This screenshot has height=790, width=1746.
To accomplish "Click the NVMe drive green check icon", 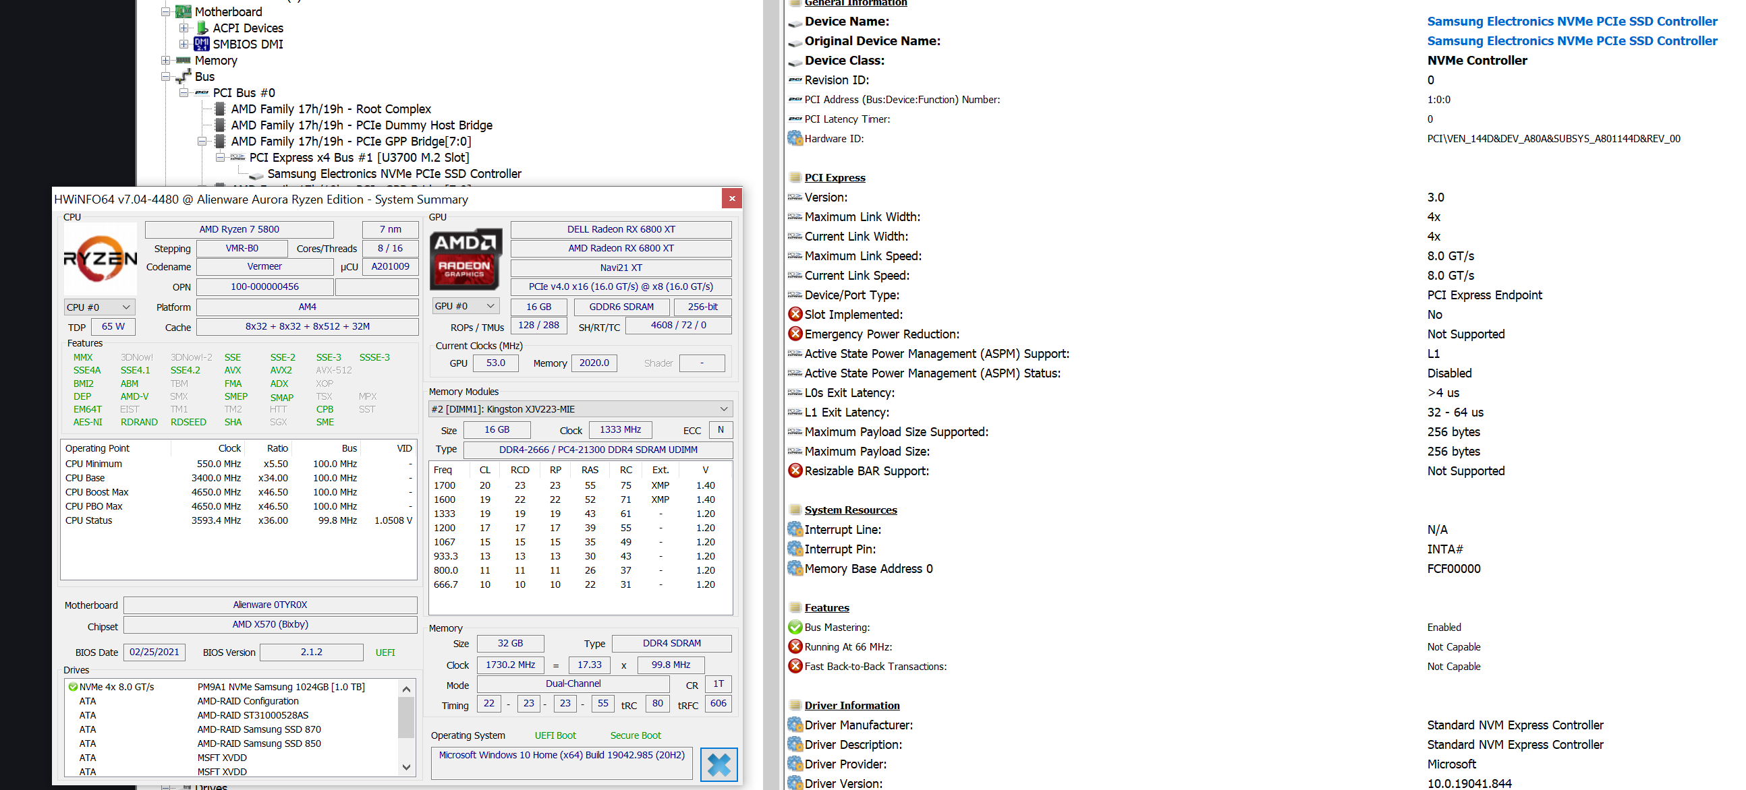I will (72, 687).
